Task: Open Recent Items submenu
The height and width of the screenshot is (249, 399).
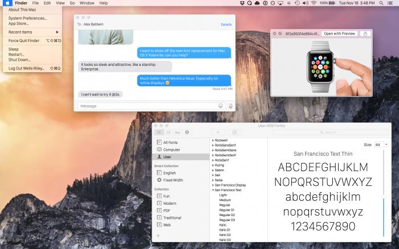Action: (x=32, y=32)
